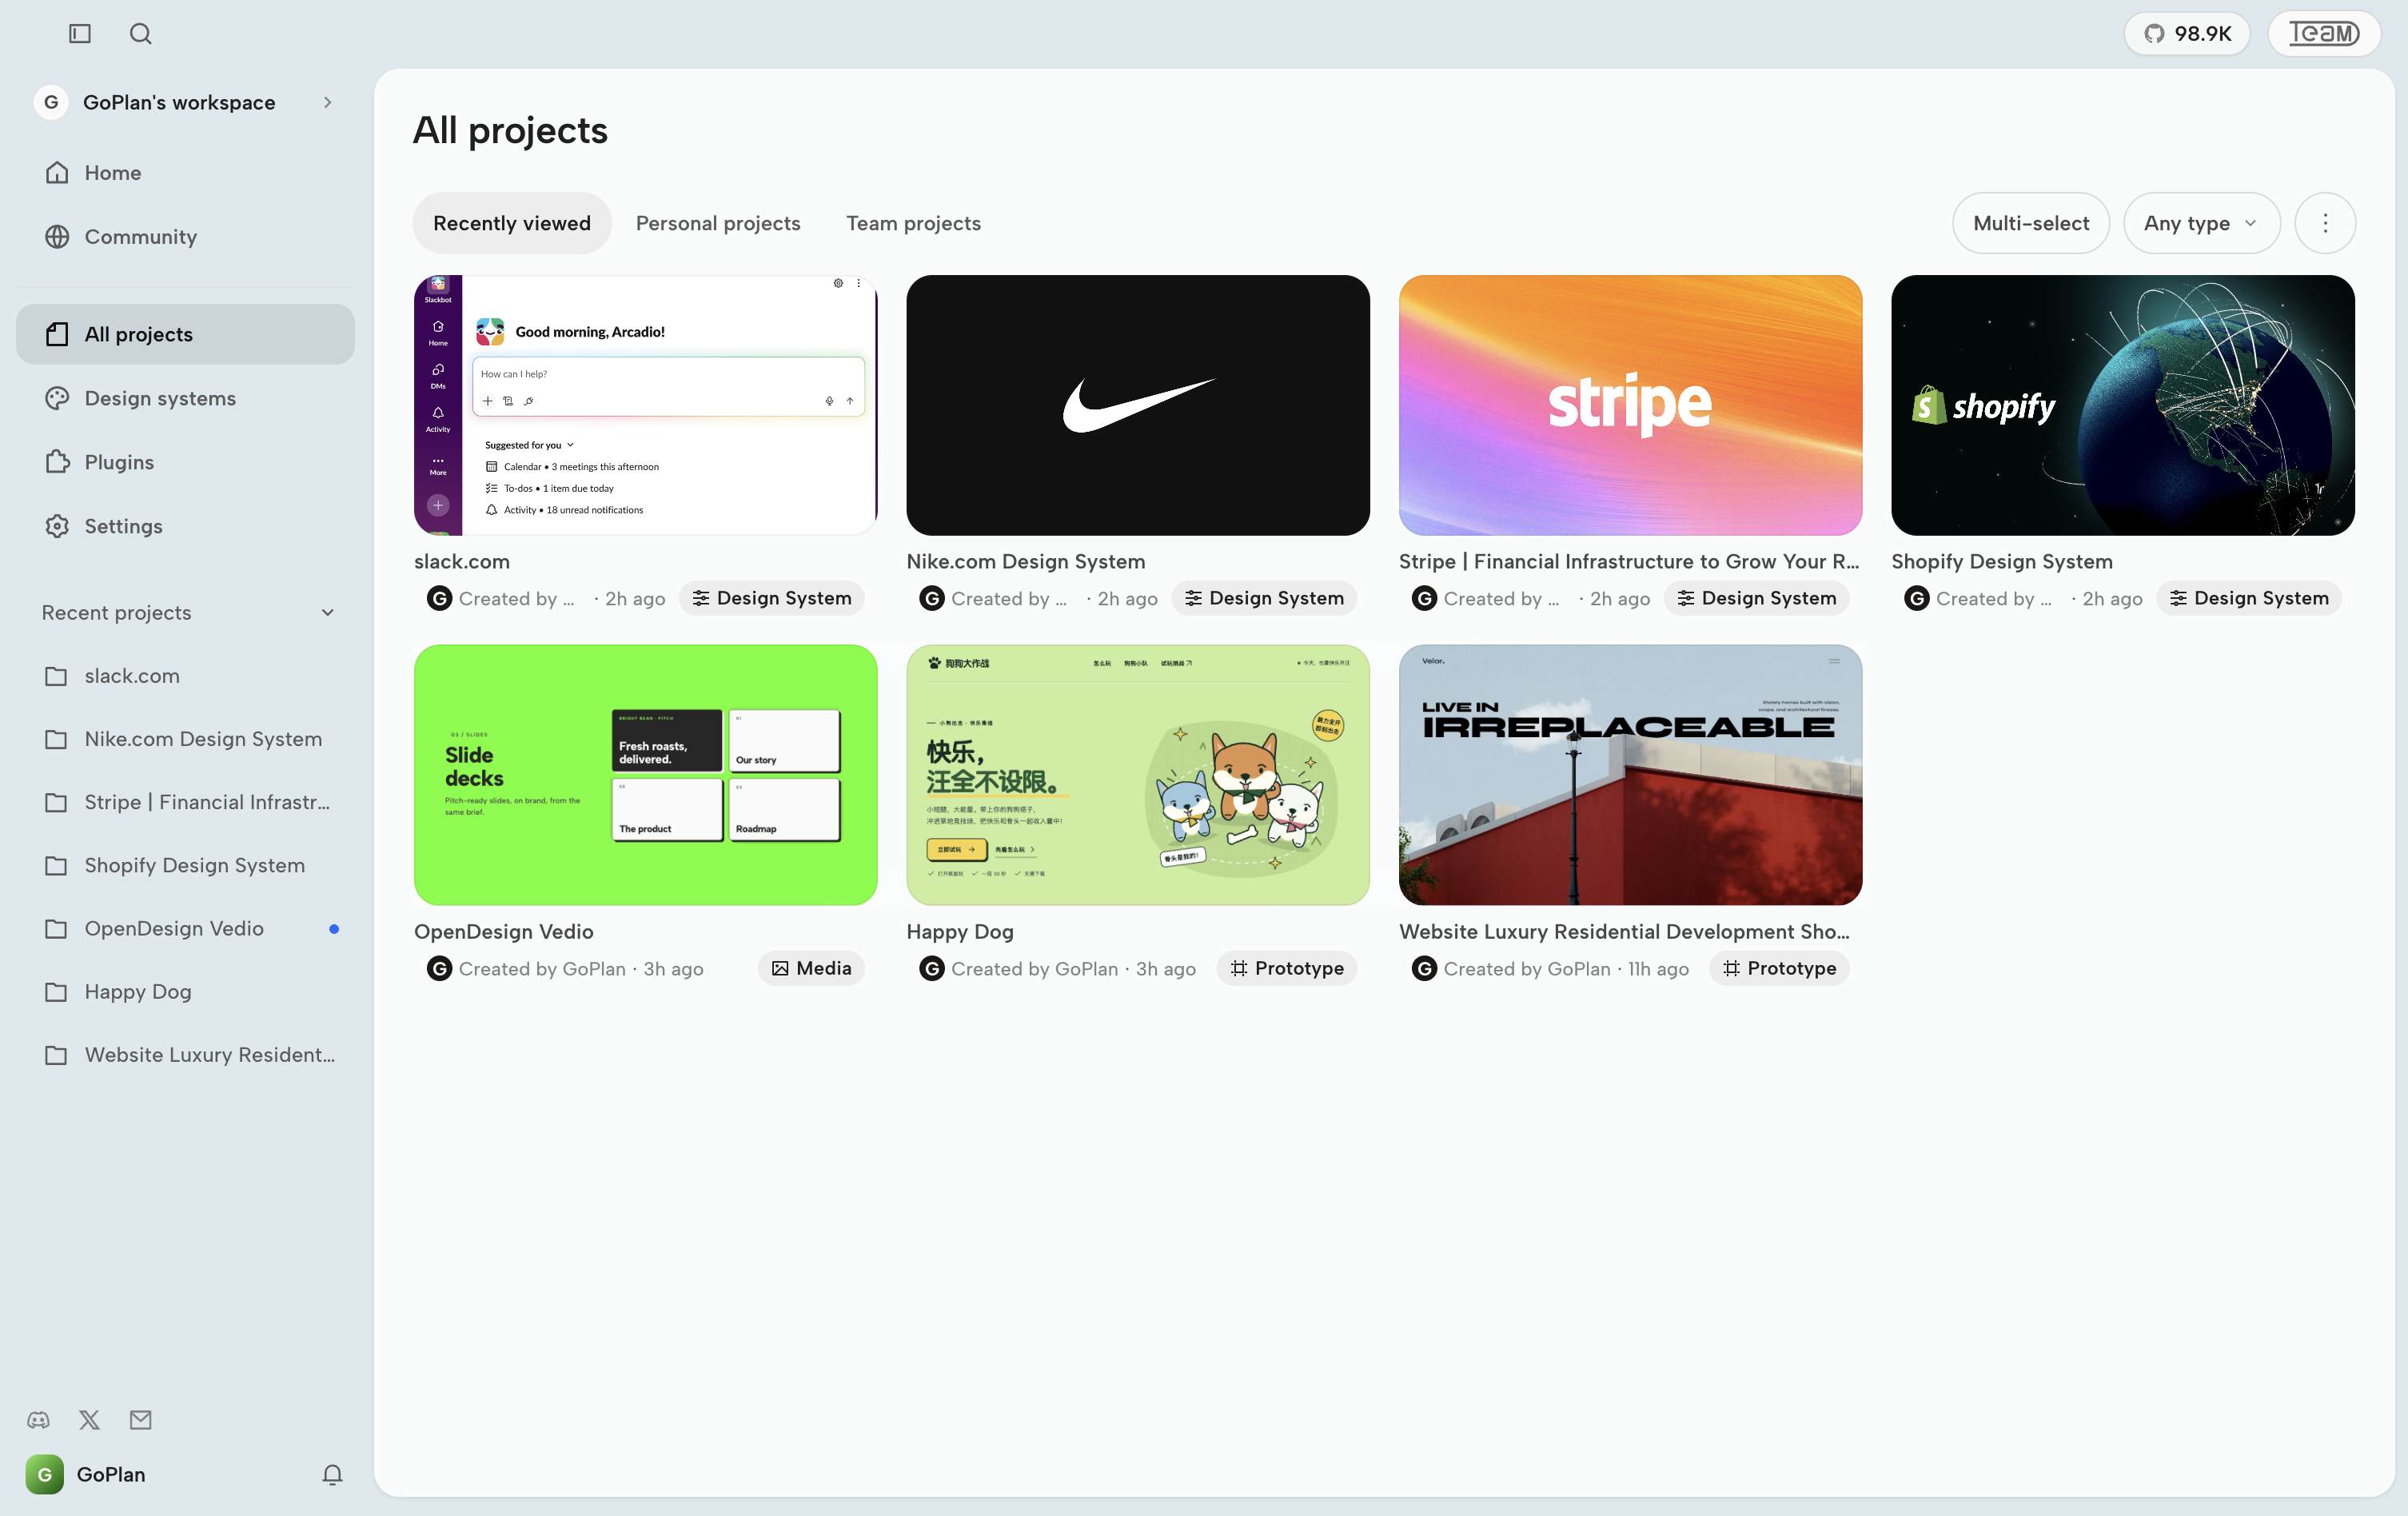Open the GitHub 98.9K stars badge
Image resolution: width=2408 pixels, height=1516 pixels.
2187,34
